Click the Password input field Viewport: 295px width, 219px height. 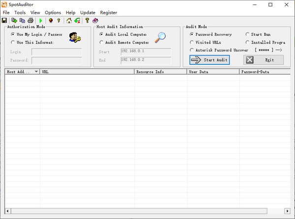pos(57,60)
